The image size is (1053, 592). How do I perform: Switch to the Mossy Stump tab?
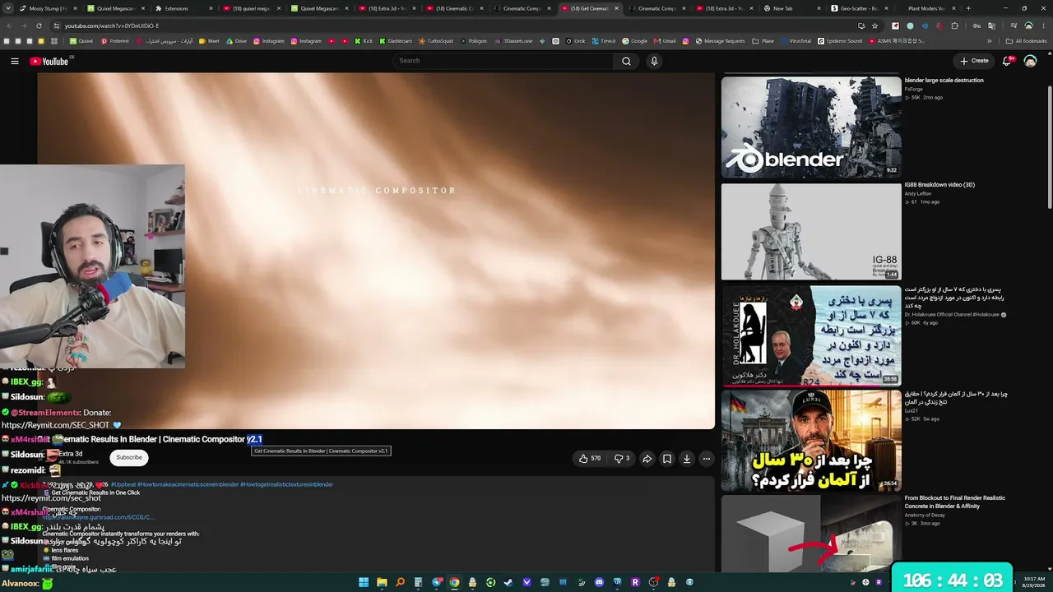pos(49,8)
